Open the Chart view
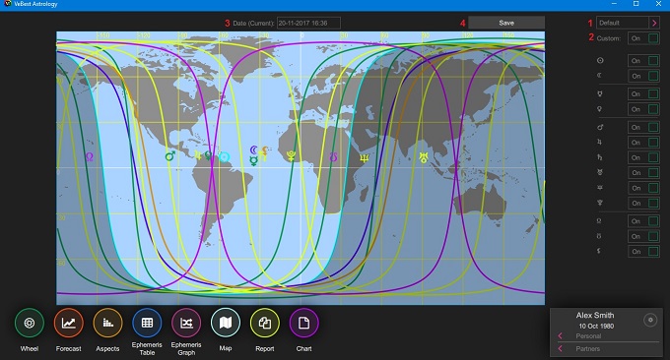 303,323
